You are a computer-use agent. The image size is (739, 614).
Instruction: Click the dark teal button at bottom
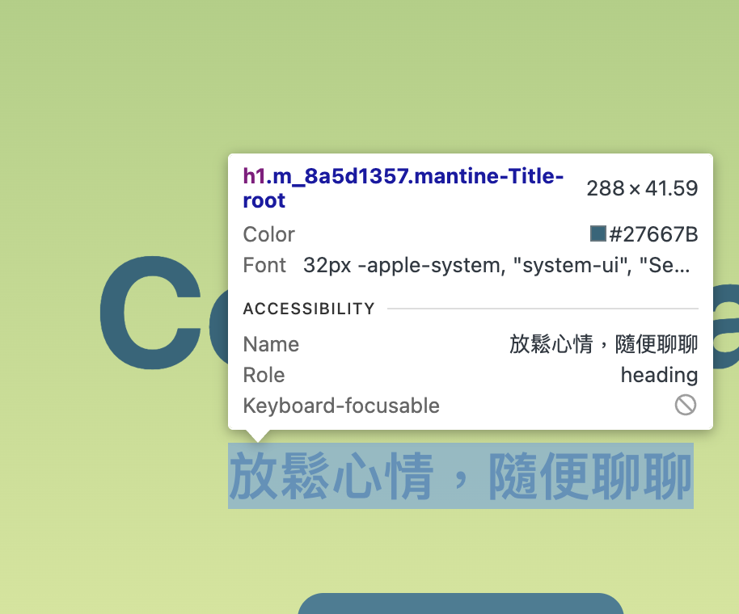(x=461, y=603)
